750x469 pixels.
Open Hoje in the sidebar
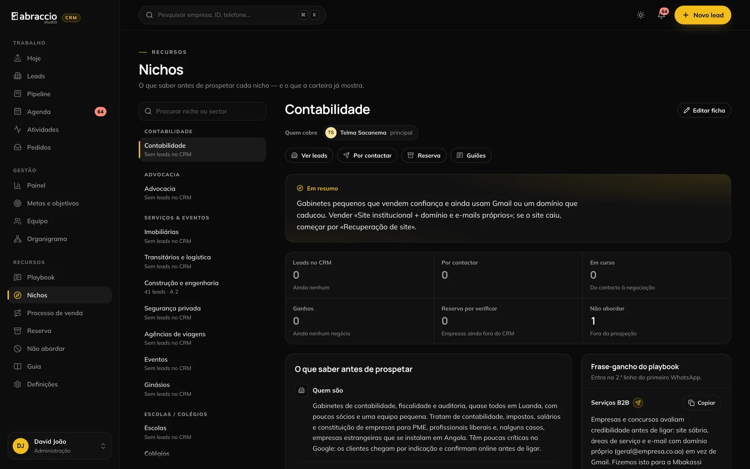(60, 58)
